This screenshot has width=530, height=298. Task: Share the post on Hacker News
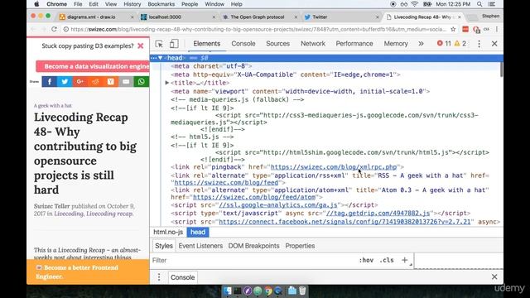[110, 81]
